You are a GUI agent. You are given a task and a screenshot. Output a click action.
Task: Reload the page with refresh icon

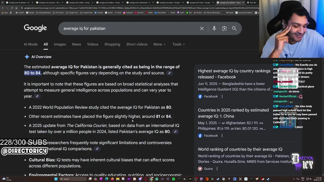click(x=12, y=8)
